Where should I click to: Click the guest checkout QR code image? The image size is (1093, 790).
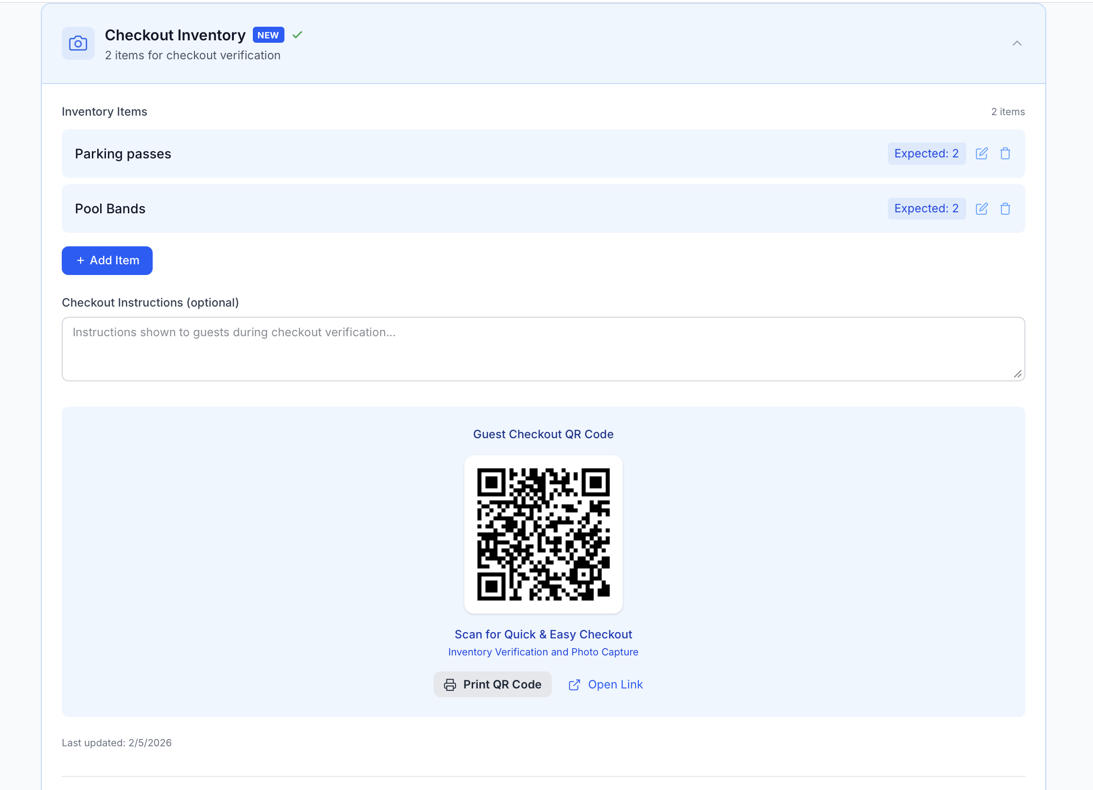(x=543, y=534)
